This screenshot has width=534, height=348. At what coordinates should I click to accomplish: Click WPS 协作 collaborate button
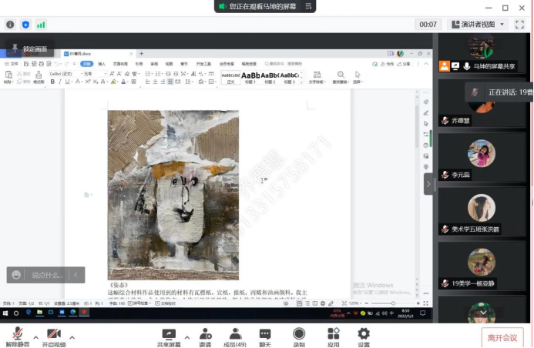[x=388, y=64]
